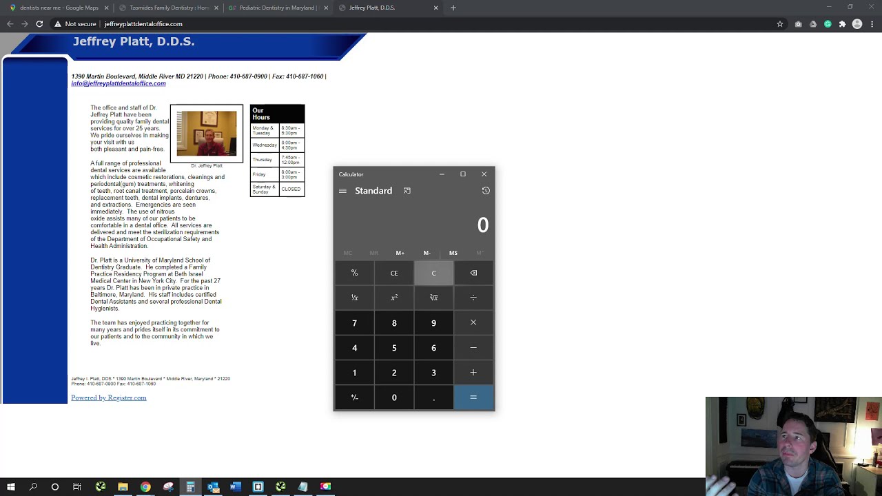Click the backspace key in Calculator
882x496 pixels.
pyautogui.click(x=473, y=273)
